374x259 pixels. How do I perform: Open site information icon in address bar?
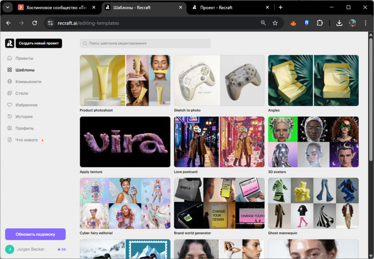coord(50,23)
